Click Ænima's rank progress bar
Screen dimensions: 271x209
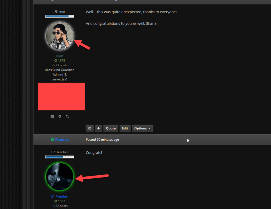click(x=60, y=16)
